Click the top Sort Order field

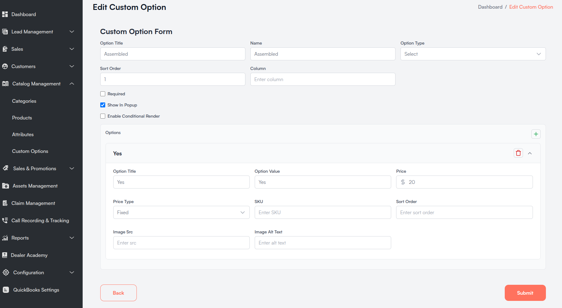coord(173,79)
